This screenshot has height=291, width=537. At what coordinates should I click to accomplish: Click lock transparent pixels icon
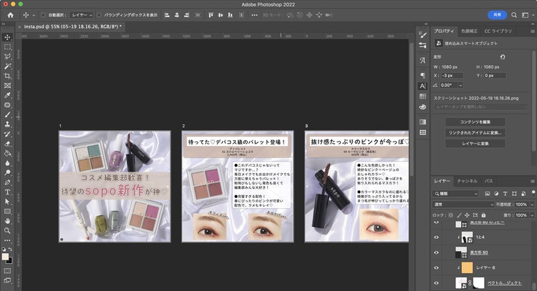[x=450, y=215]
